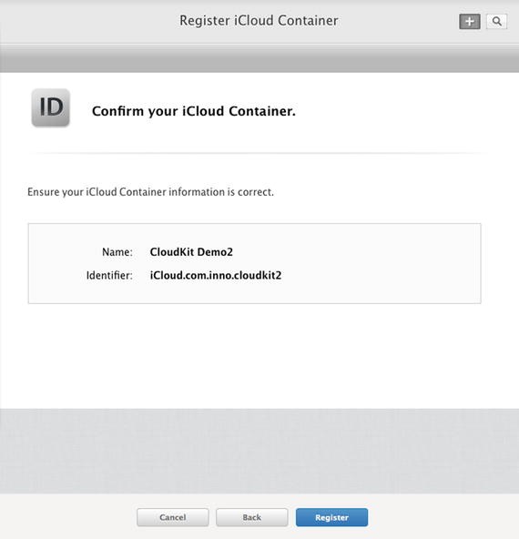
Task: Click the plus add button in header
Action: pyautogui.click(x=470, y=22)
